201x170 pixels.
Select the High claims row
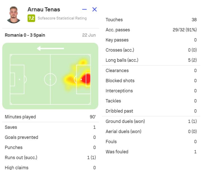50,167
